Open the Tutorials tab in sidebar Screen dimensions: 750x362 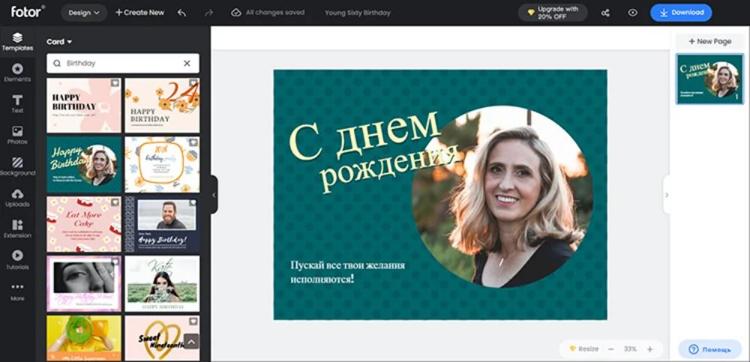(x=17, y=260)
